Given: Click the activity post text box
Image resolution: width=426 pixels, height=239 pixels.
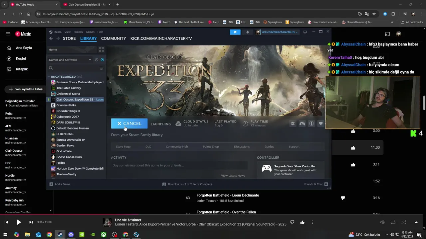Looking at the screenshot, I should pyautogui.click(x=179, y=165).
